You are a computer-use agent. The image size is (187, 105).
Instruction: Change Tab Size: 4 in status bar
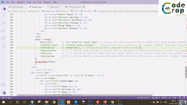pos(156,98)
